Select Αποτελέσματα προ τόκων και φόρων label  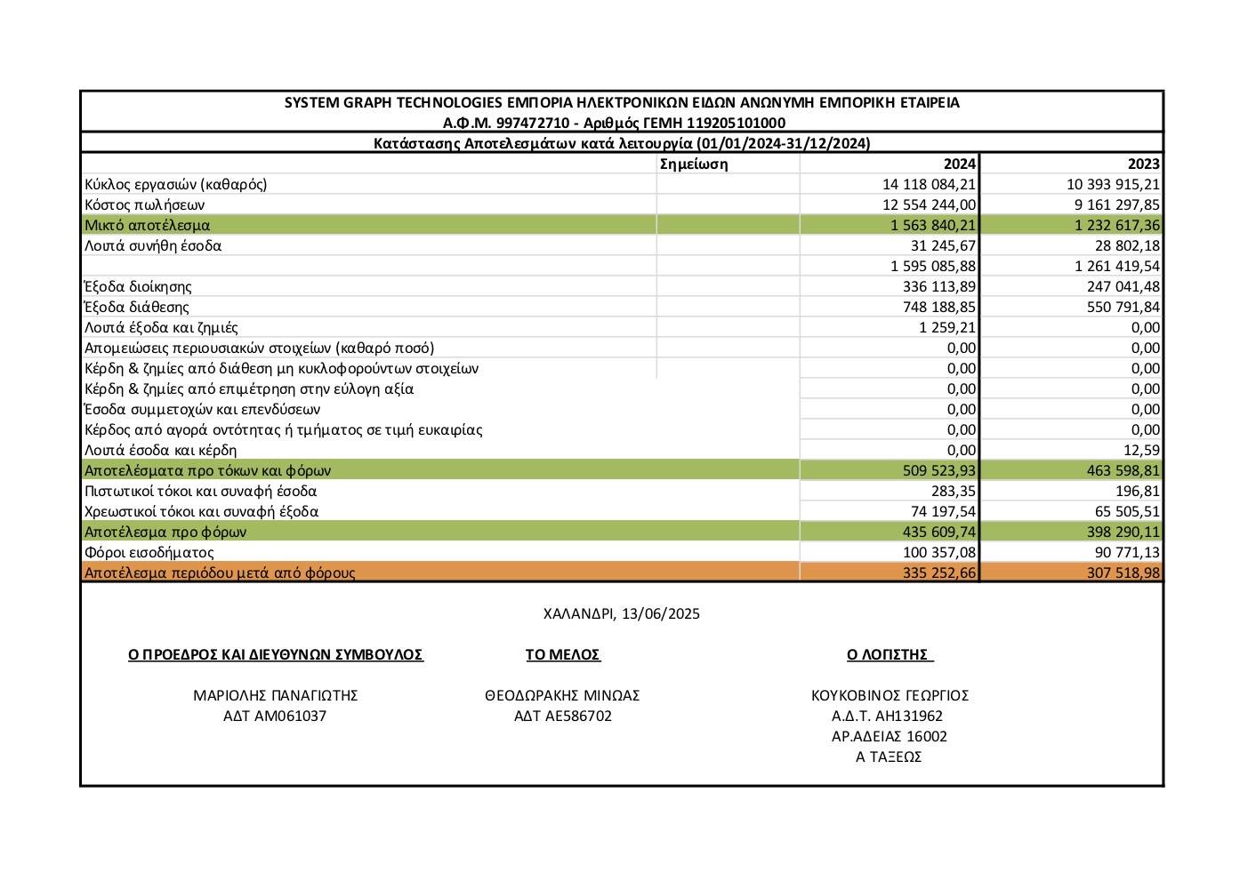[x=207, y=470]
